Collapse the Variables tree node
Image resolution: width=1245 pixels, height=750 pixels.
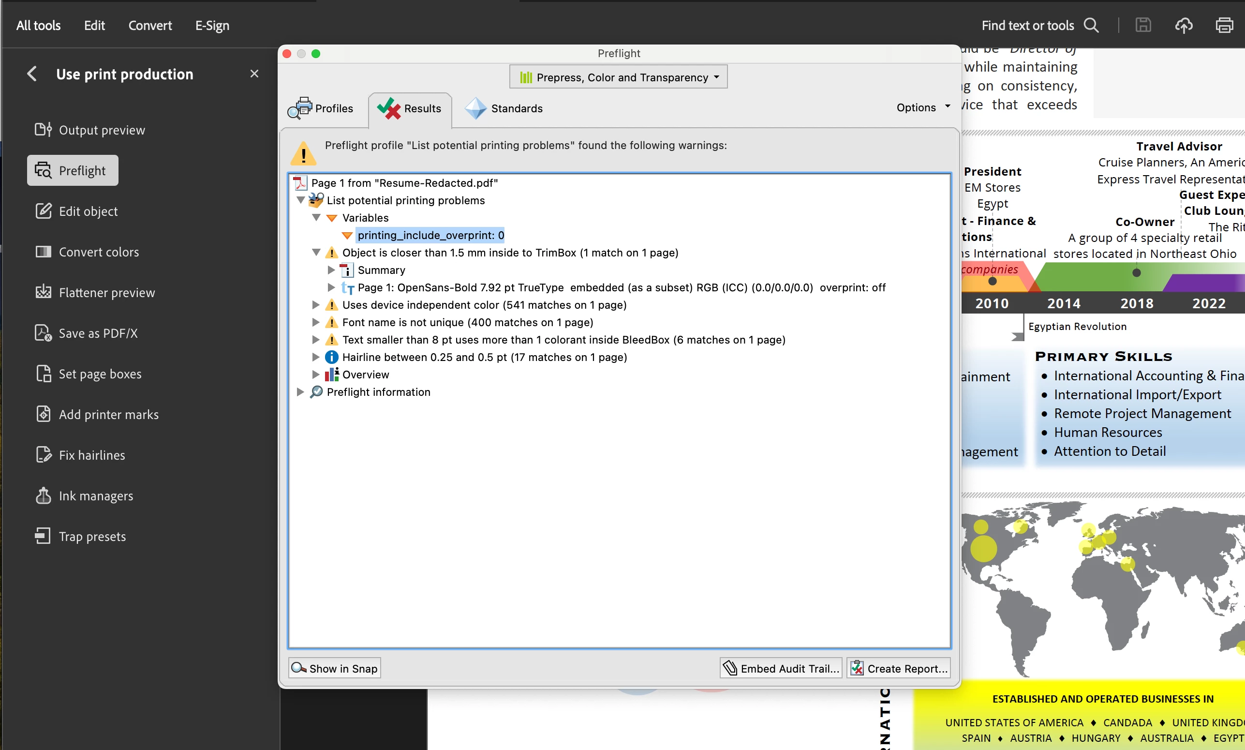316,218
